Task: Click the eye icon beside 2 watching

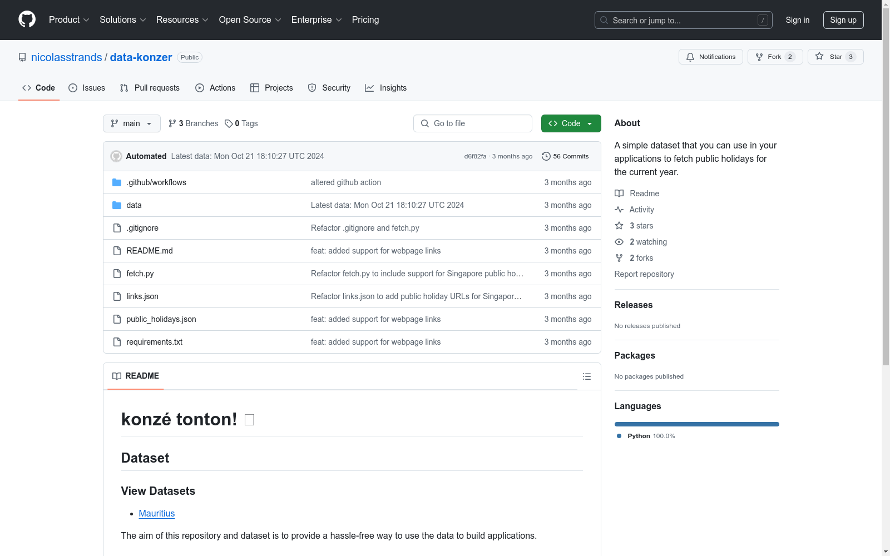Action: 619,242
